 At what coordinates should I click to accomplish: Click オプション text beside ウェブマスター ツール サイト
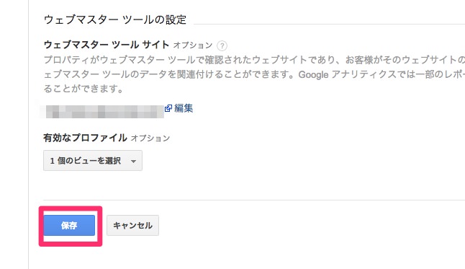click(x=193, y=45)
